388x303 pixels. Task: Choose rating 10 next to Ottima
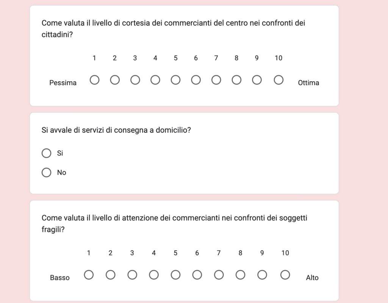pyautogui.click(x=278, y=80)
